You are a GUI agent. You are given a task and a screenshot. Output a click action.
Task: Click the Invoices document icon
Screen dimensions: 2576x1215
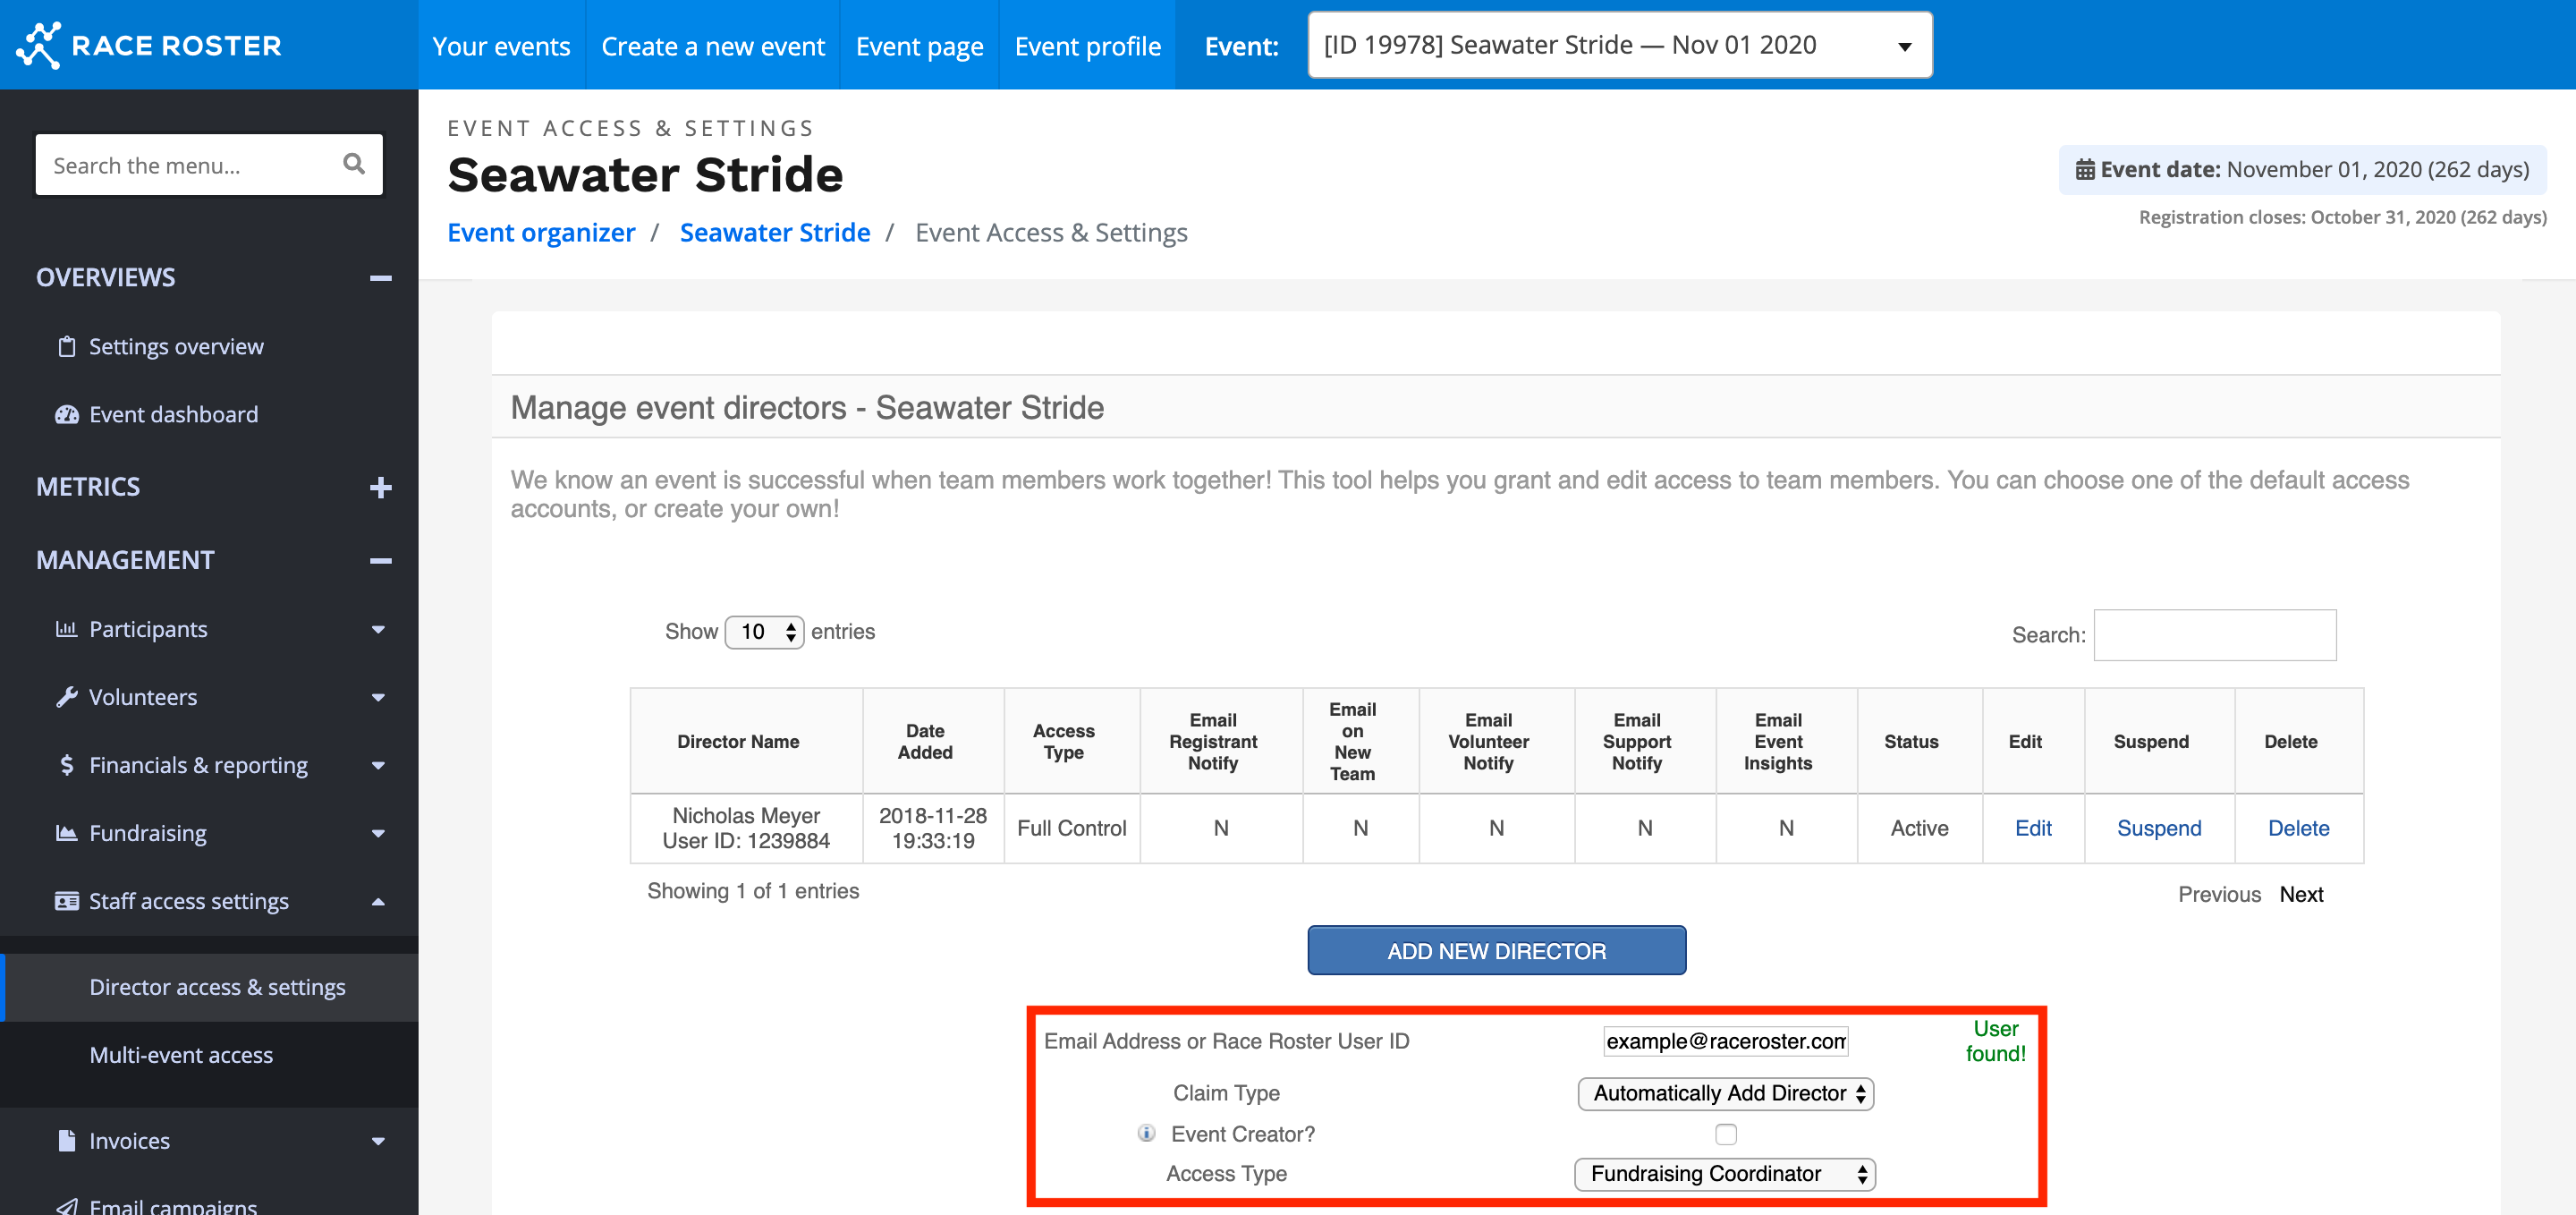pyautogui.click(x=67, y=1140)
